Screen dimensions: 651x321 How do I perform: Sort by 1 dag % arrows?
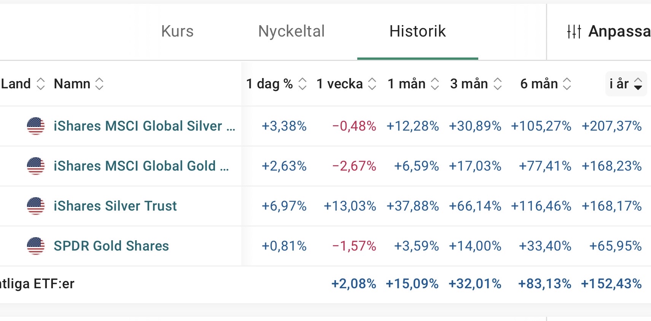click(x=302, y=84)
